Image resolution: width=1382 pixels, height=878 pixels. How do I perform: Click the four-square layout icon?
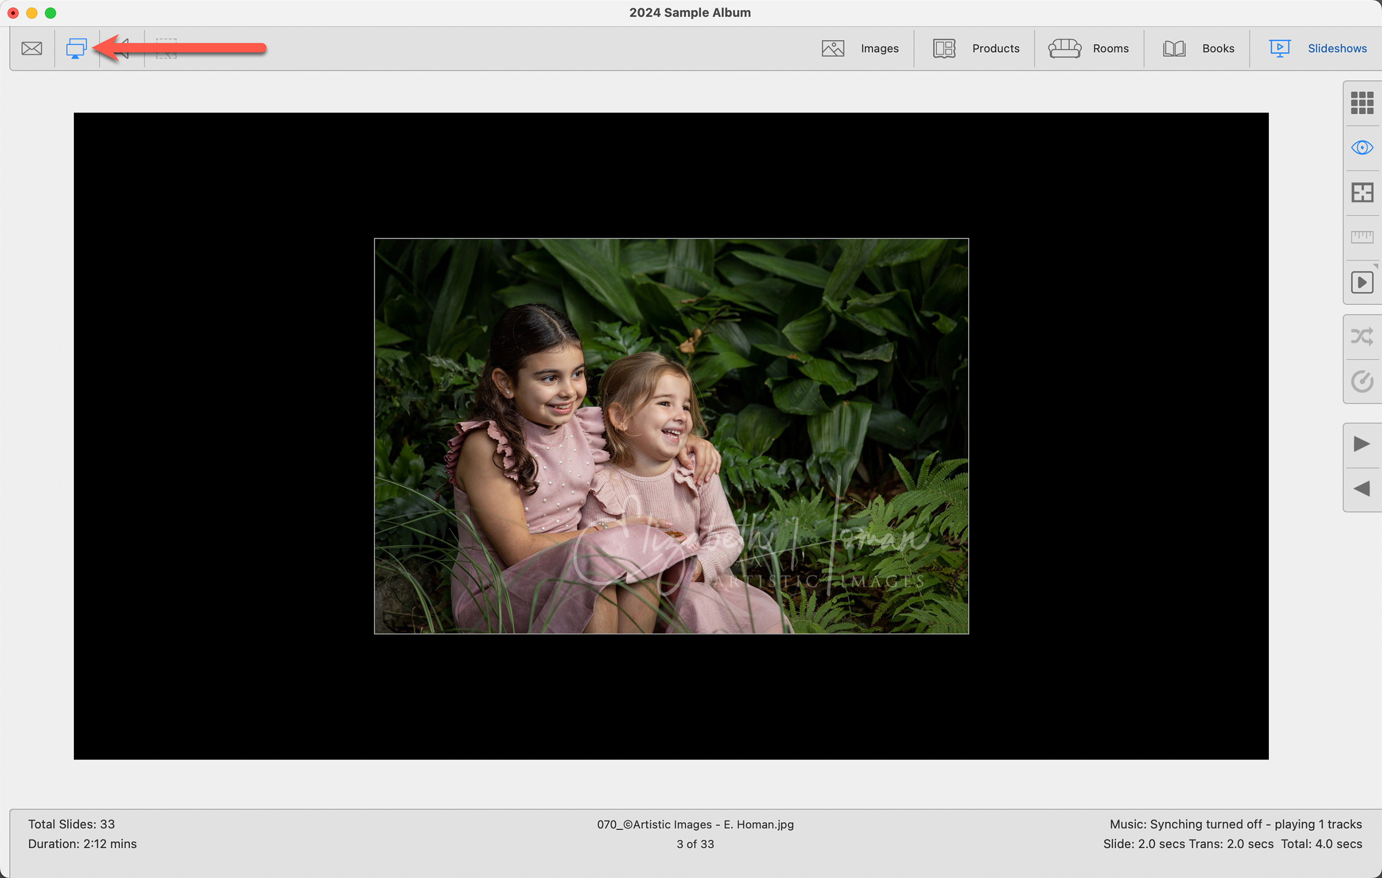(x=1361, y=193)
